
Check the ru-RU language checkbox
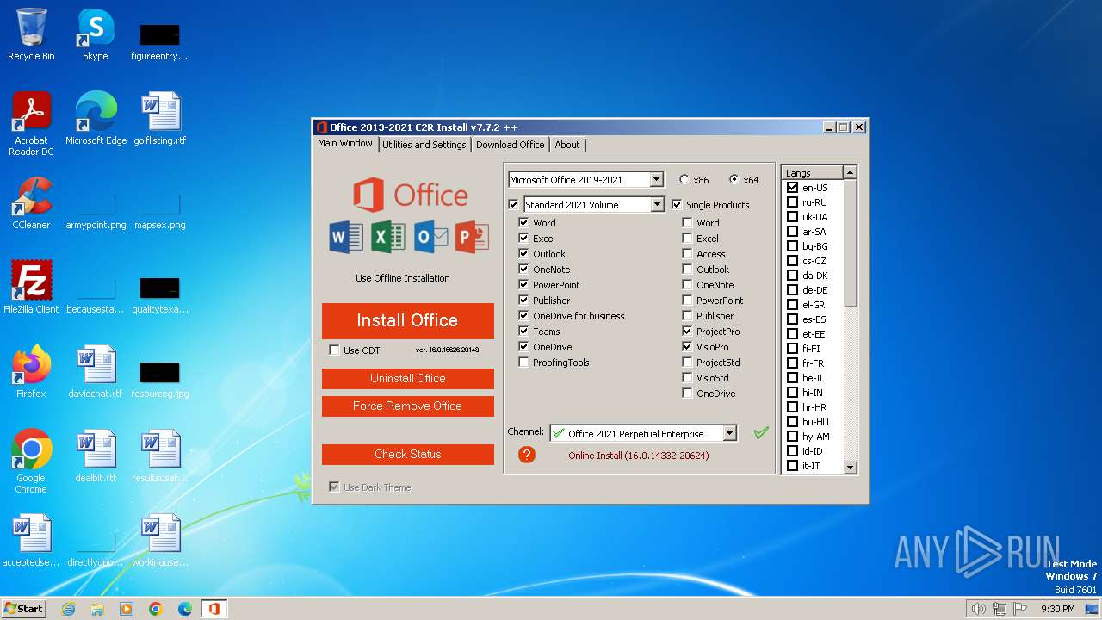(792, 202)
